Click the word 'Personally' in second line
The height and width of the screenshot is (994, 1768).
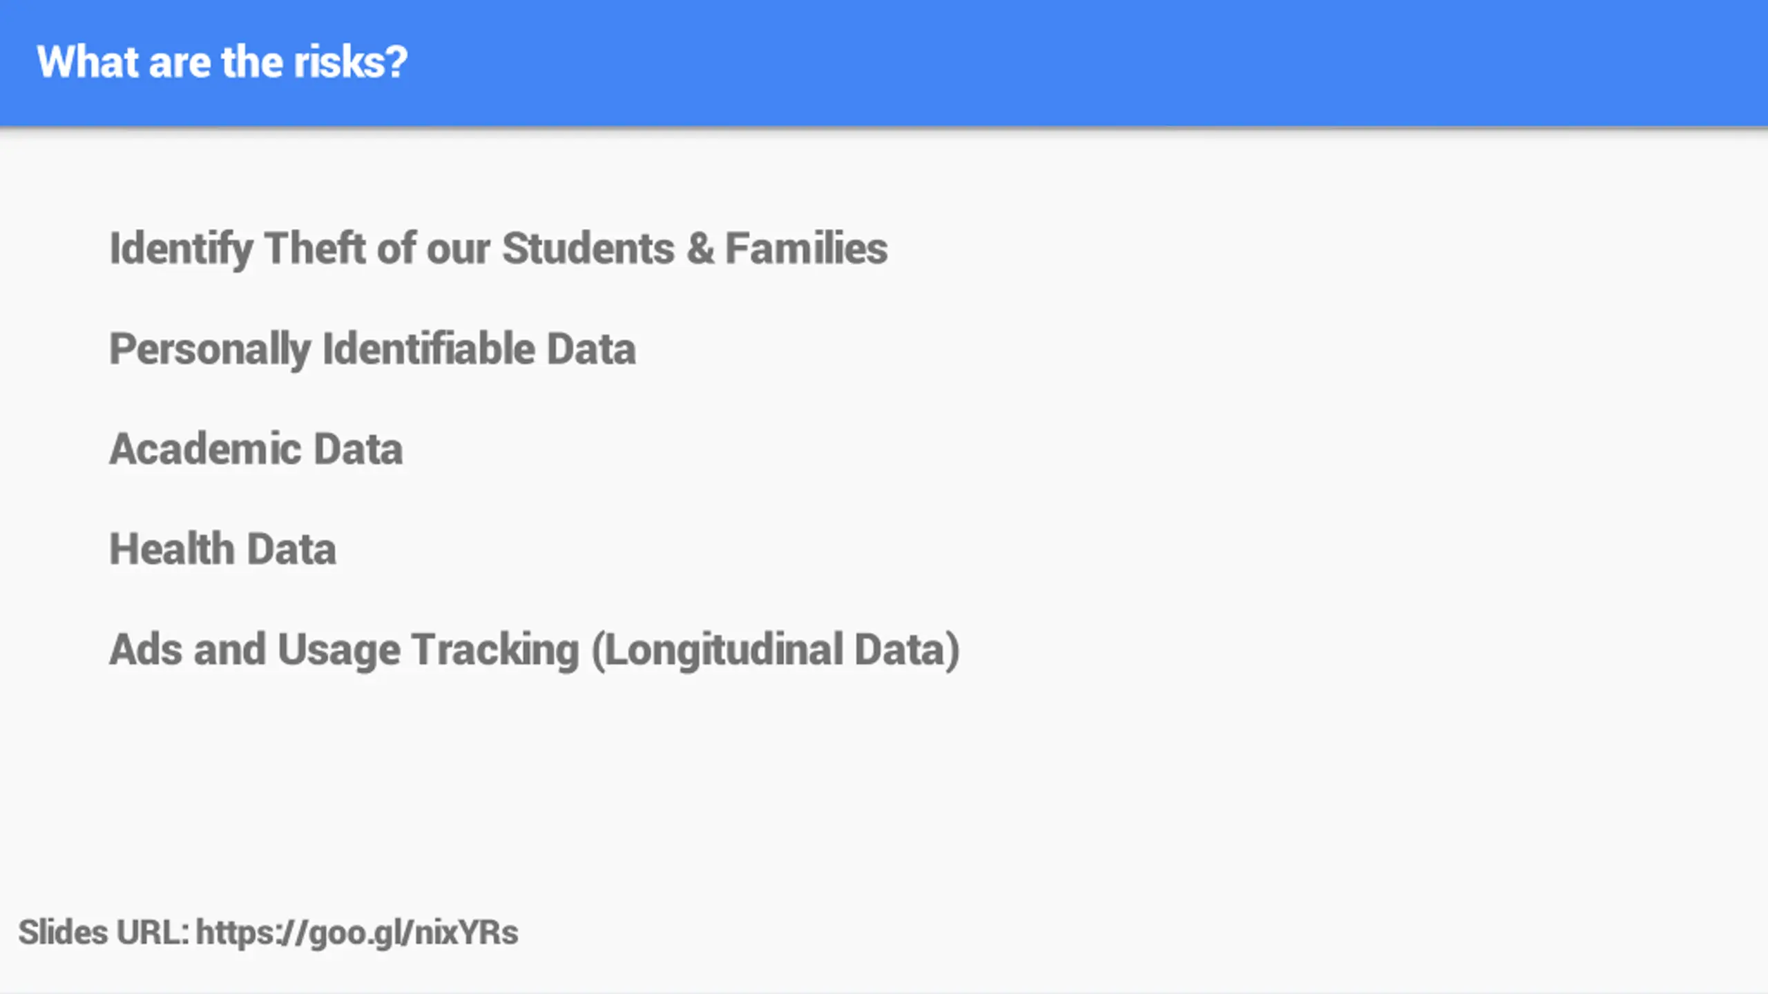pos(211,350)
